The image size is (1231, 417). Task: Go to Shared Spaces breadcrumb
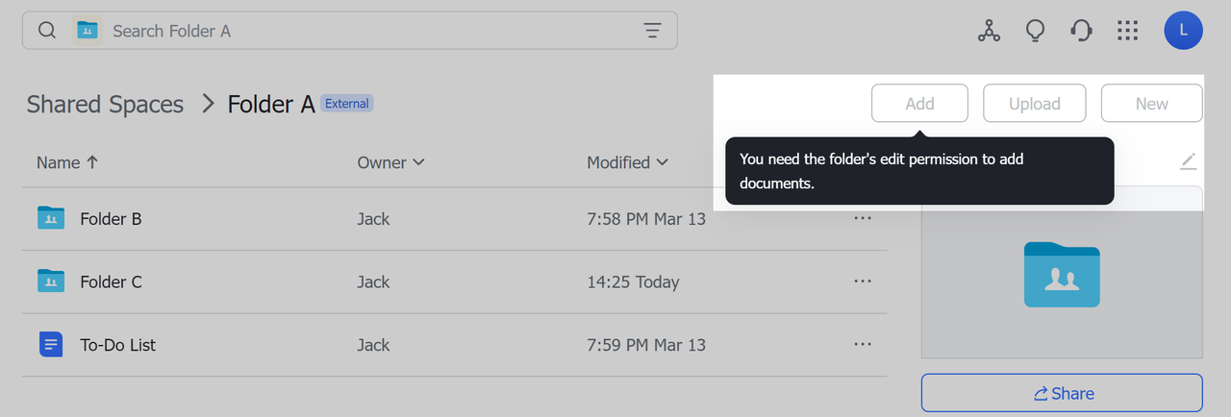click(105, 104)
